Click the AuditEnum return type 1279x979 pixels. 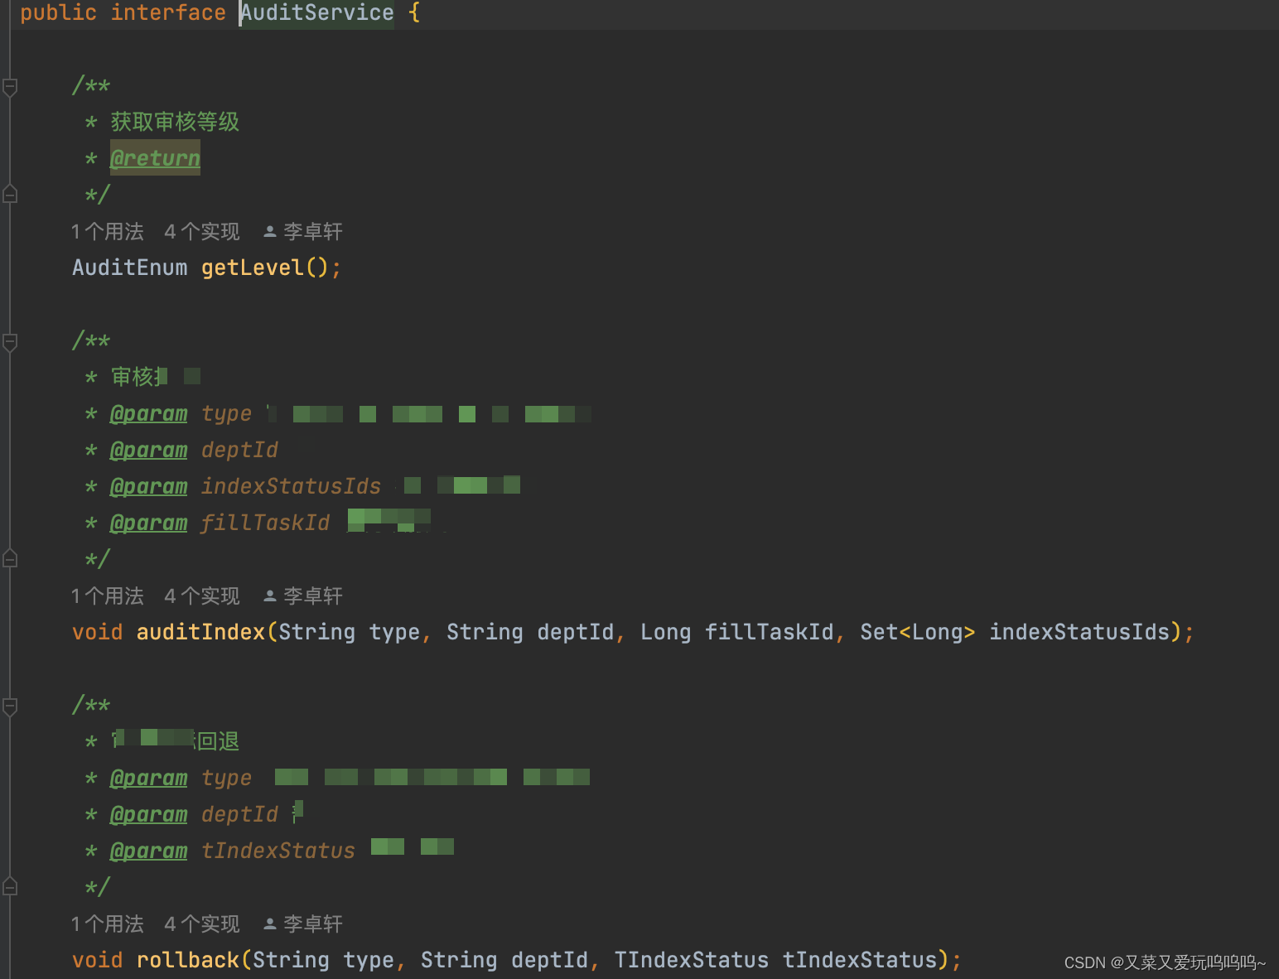[x=130, y=268]
